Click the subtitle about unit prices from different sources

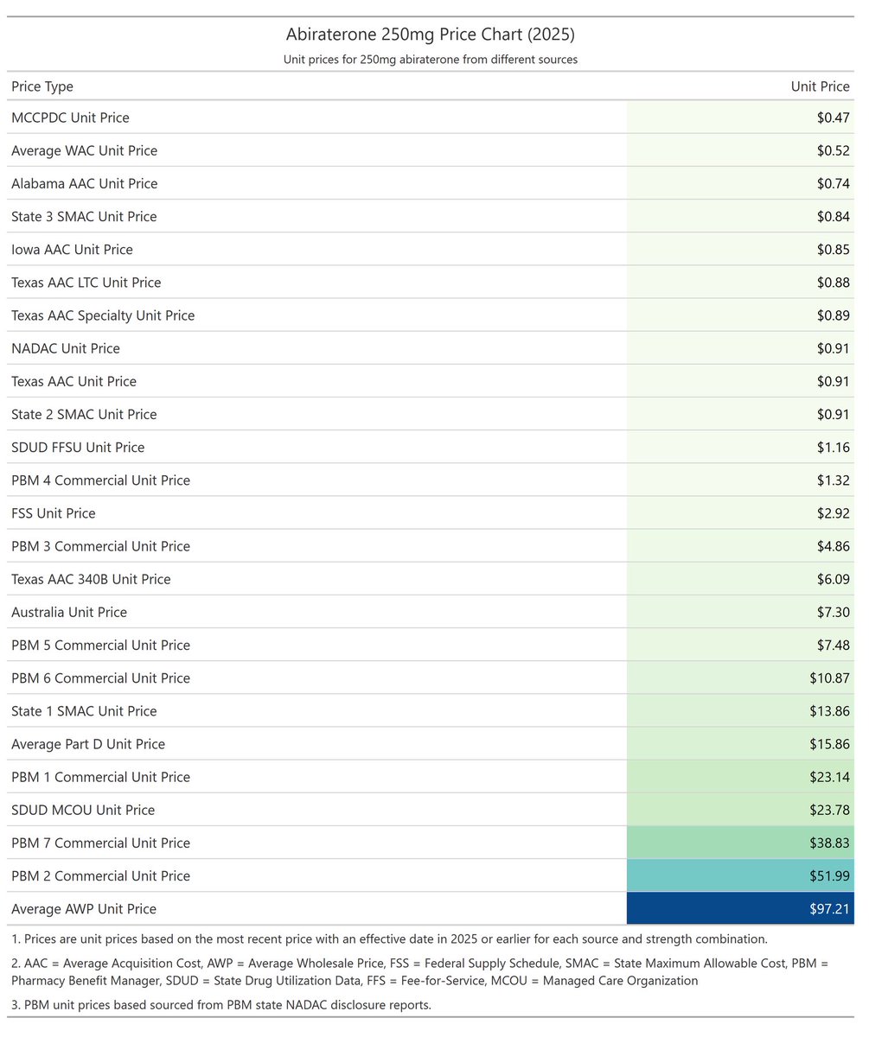[x=430, y=60]
